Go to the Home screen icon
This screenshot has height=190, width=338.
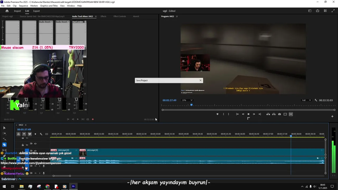click(7, 11)
